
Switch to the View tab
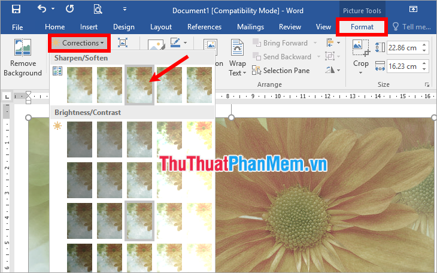pos(323,27)
